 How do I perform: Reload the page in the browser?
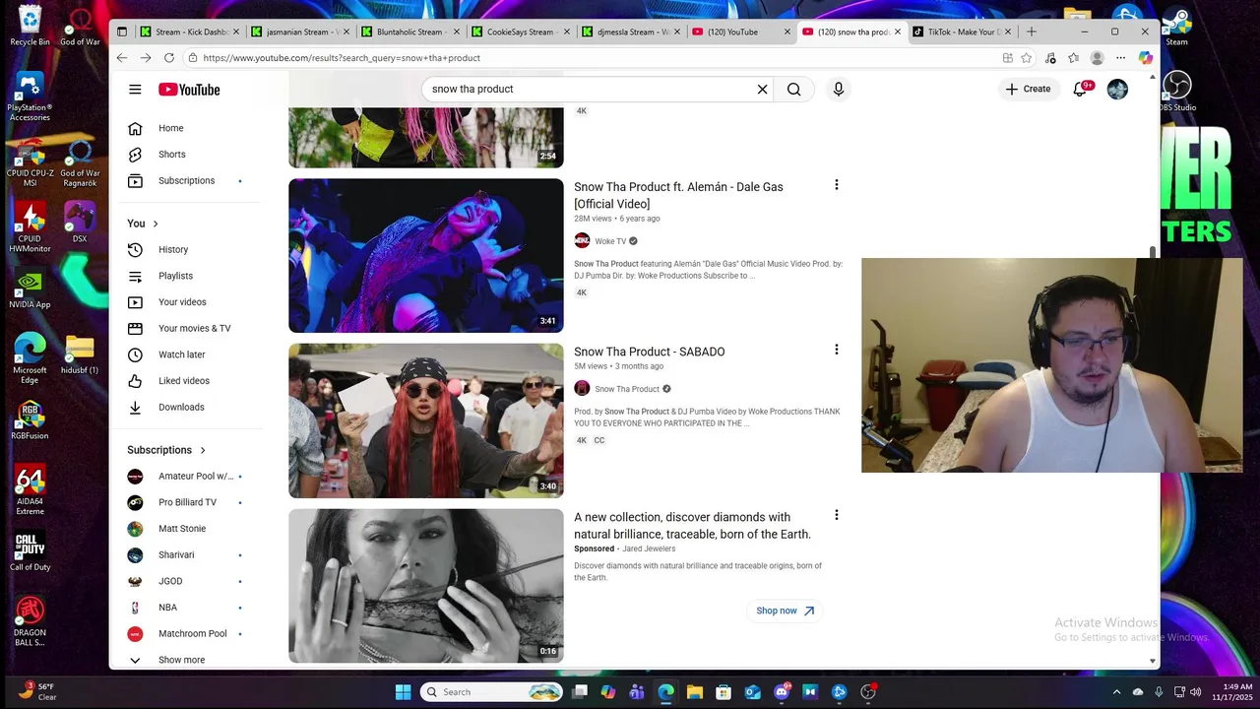[169, 58]
